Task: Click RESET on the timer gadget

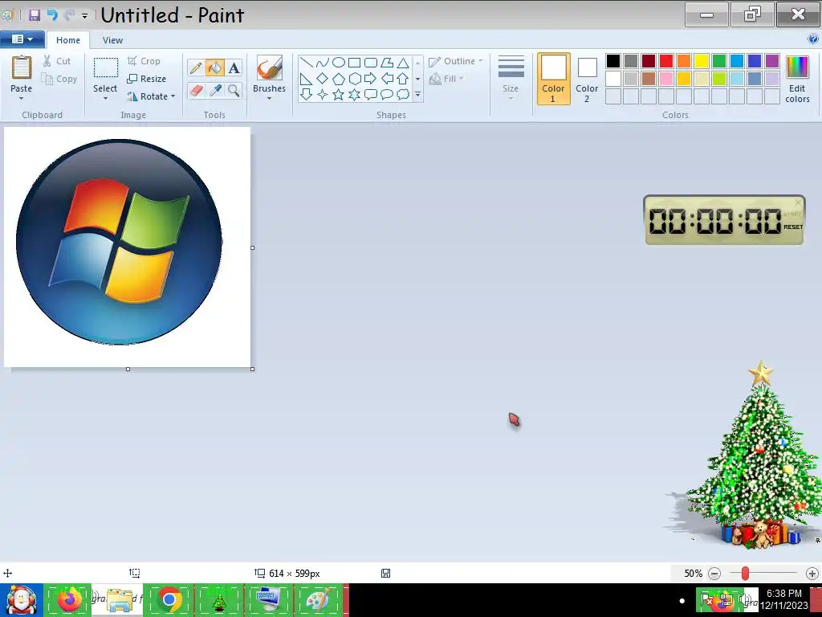Action: tap(793, 227)
